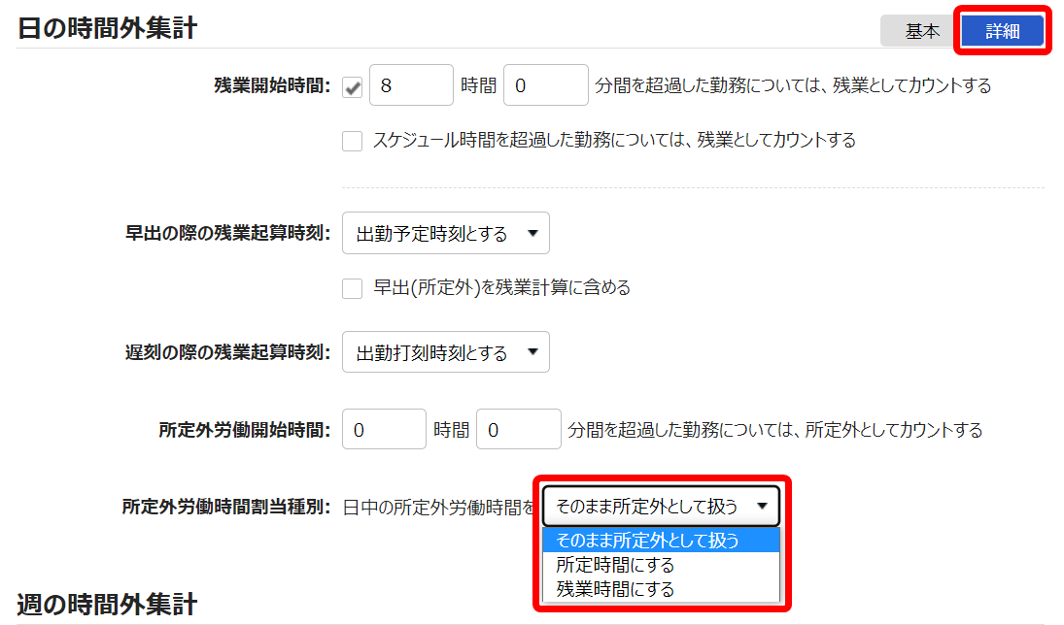Click 分間を超過した勤務については、残業としてカウントする text

click(793, 86)
